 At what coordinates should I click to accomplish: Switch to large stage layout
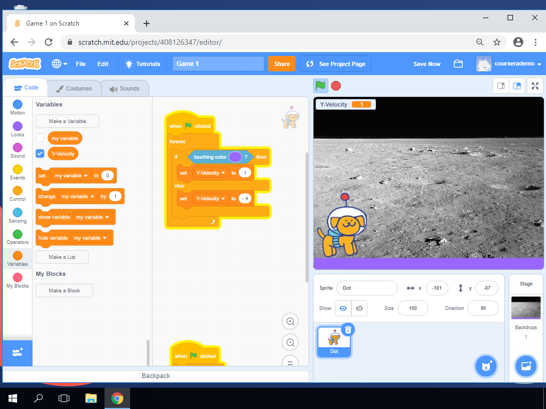click(x=517, y=86)
